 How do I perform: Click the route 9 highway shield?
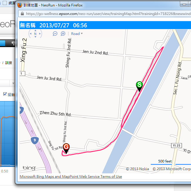[x=35, y=140]
